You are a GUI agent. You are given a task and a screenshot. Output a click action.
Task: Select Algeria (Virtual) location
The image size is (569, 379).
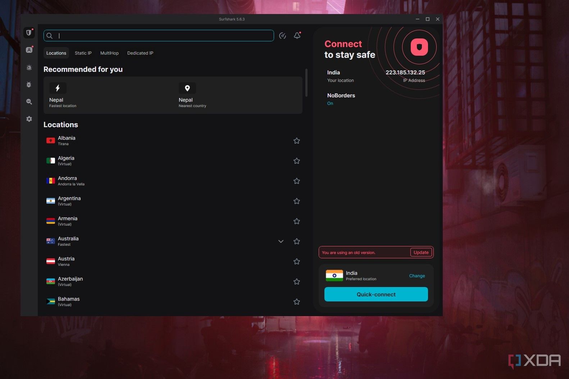click(173, 161)
